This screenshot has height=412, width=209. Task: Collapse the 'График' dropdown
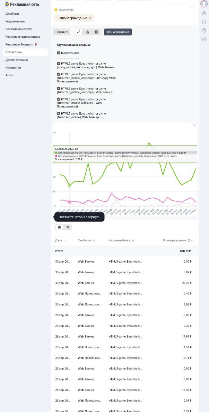click(62, 32)
